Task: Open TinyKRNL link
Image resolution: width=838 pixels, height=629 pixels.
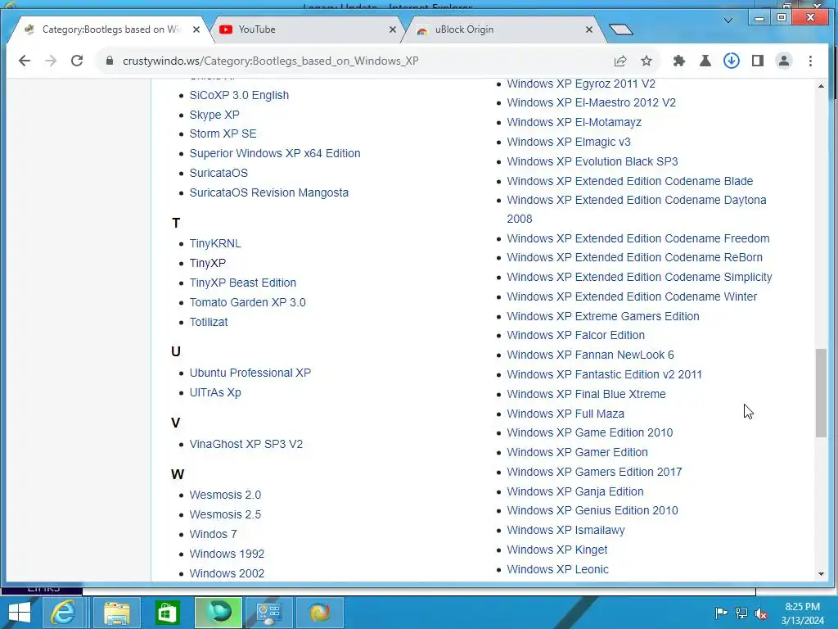Action: point(215,243)
